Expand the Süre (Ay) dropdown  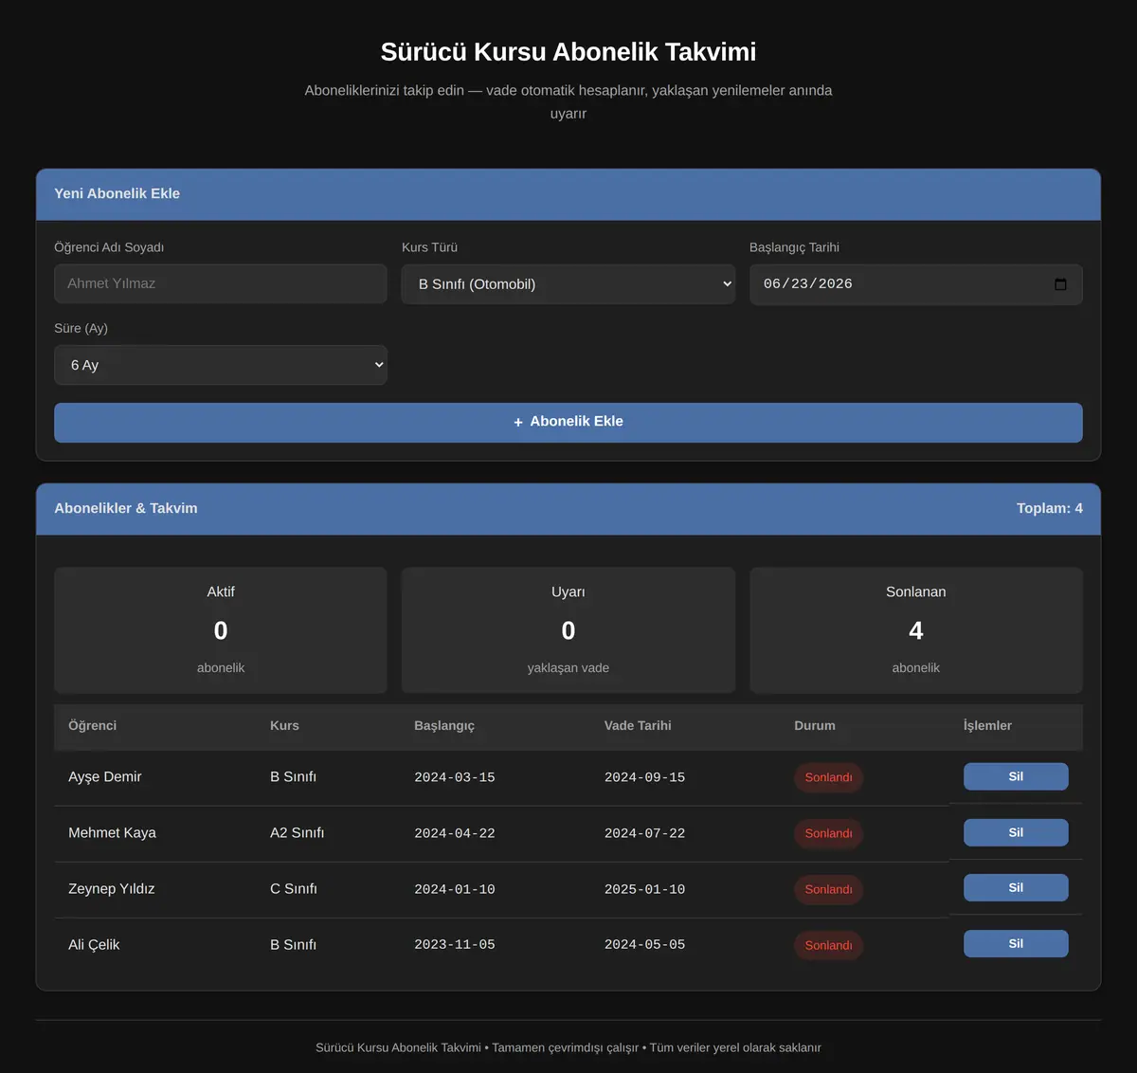221,365
